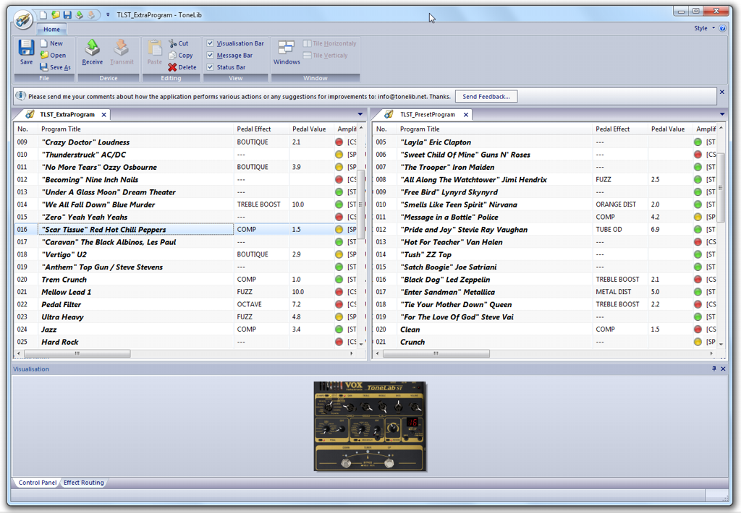Open the Windows arrangement button
This screenshot has width=741, height=513.
[x=287, y=52]
